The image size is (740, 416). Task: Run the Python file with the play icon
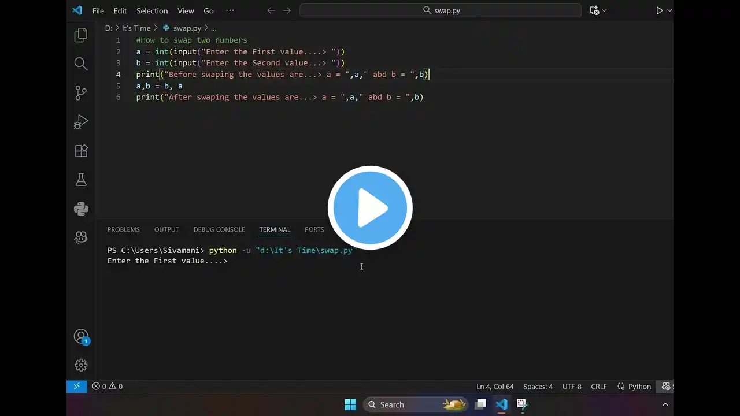point(659,10)
